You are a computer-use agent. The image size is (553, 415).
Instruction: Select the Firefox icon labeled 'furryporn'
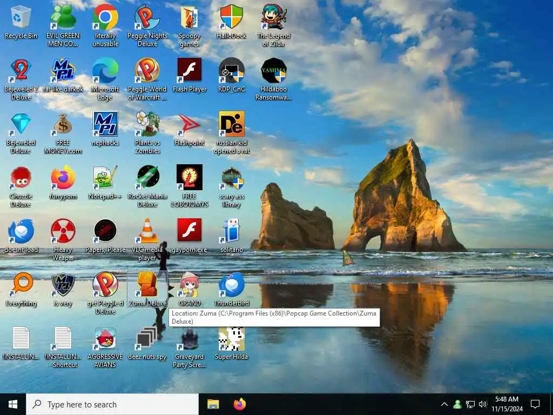(x=63, y=183)
